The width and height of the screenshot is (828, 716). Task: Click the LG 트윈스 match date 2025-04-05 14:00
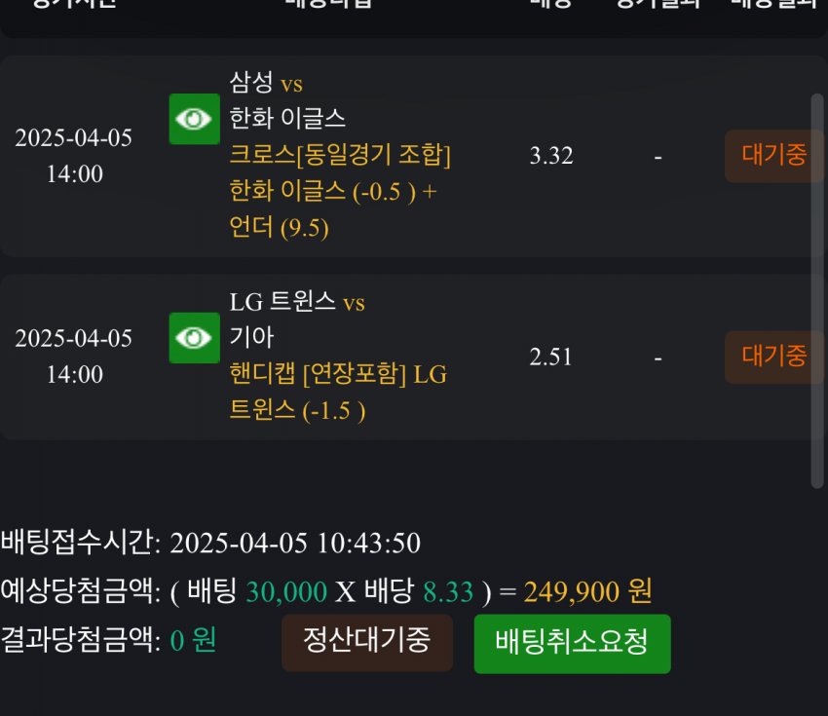[x=74, y=357]
